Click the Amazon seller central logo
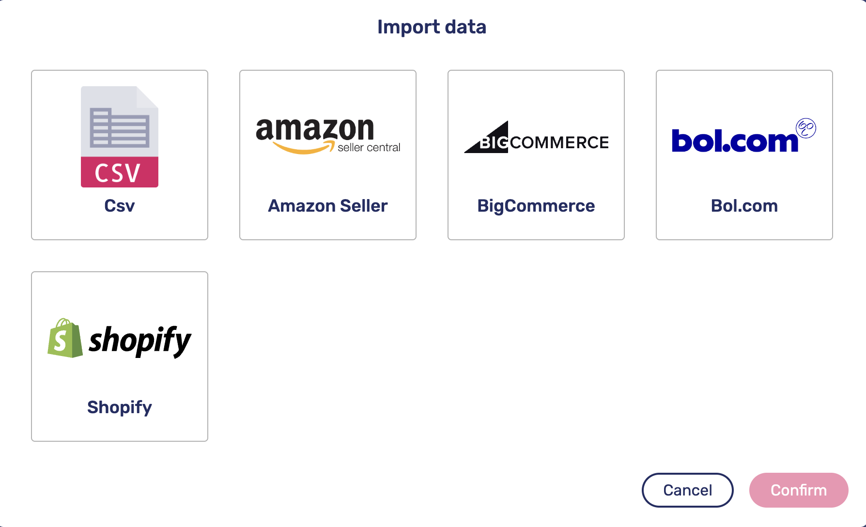The height and width of the screenshot is (527, 866). pos(328,137)
